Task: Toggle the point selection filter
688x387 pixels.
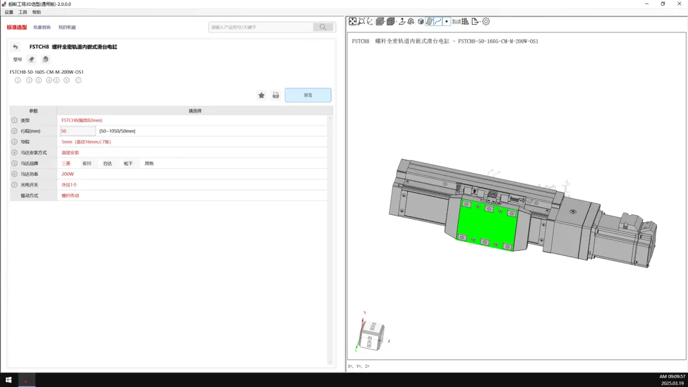Action: click(447, 22)
